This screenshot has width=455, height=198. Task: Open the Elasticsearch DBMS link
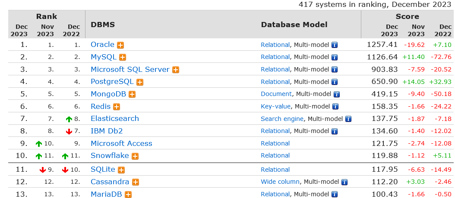point(115,118)
